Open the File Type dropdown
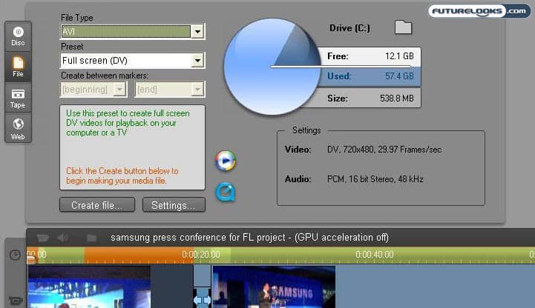Viewport: 535px width, 308px height. click(197, 32)
